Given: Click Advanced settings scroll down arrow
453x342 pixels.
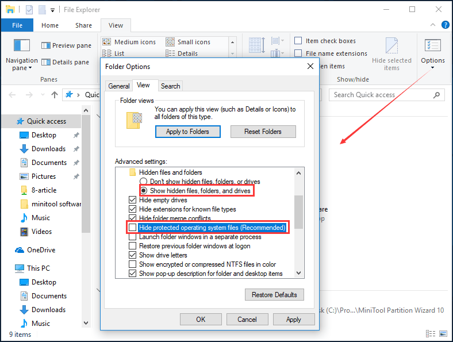Looking at the screenshot, I should point(299,273).
